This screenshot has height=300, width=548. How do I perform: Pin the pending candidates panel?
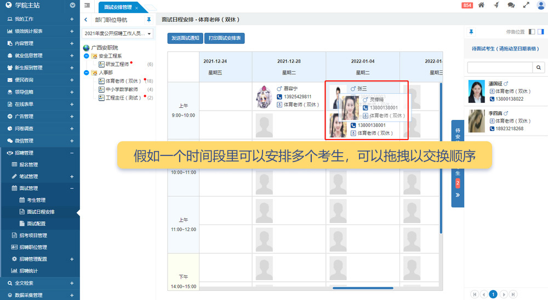point(471,32)
